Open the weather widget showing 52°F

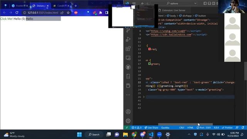14,134
